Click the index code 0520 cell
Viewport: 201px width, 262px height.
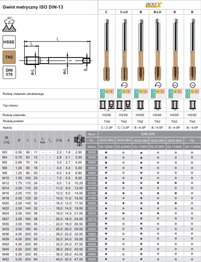coord(92,259)
